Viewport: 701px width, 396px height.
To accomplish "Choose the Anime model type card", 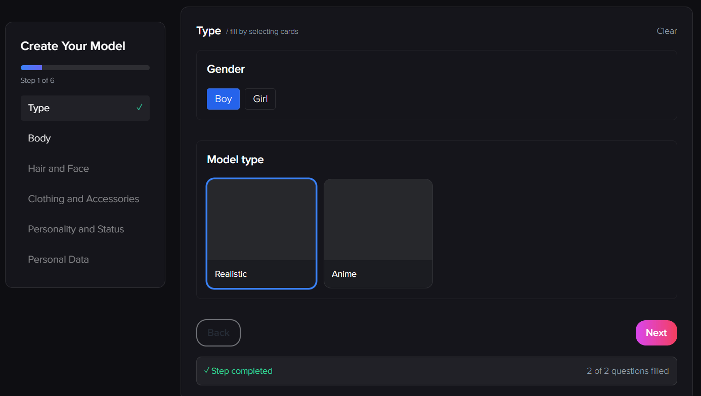I will (378, 233).
